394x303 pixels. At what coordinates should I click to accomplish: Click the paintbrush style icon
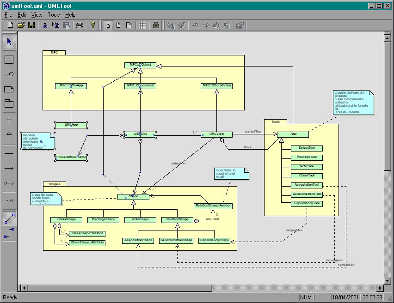coord(181,25)
